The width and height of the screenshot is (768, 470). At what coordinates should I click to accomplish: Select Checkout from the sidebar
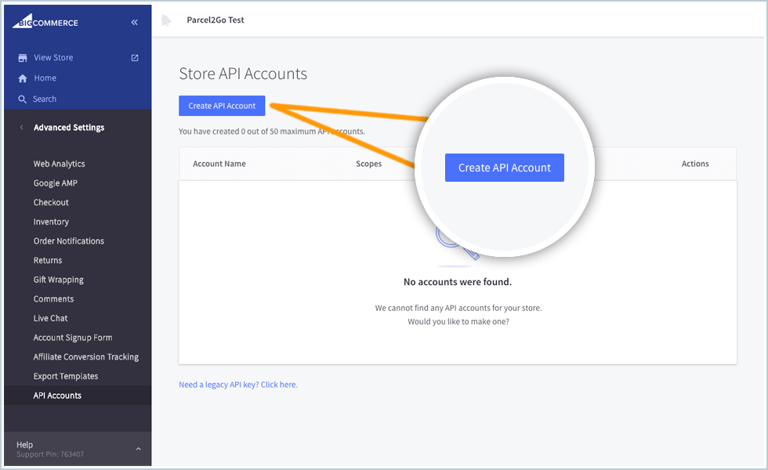52,202
